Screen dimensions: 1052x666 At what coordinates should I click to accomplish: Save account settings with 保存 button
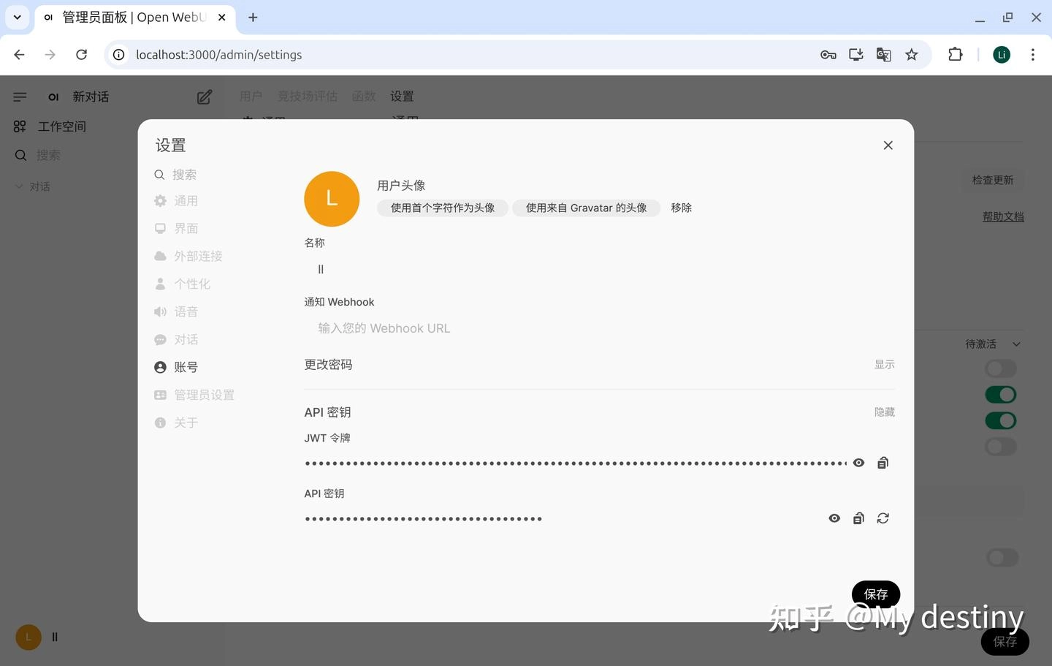(875, 594)
